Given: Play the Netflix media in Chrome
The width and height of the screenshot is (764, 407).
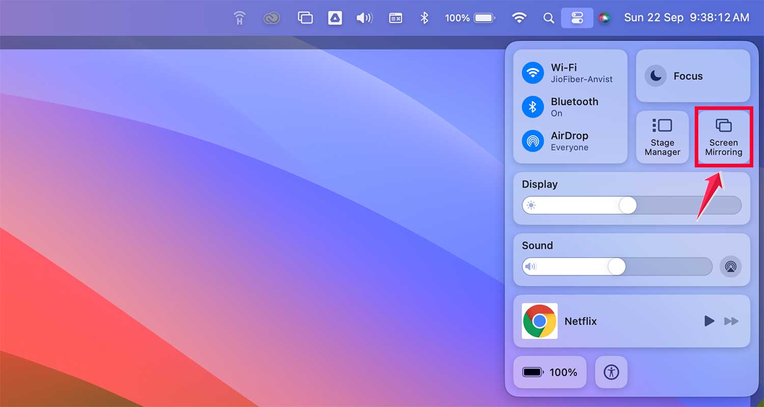Looking at the screenshot, I should point(709,321).
